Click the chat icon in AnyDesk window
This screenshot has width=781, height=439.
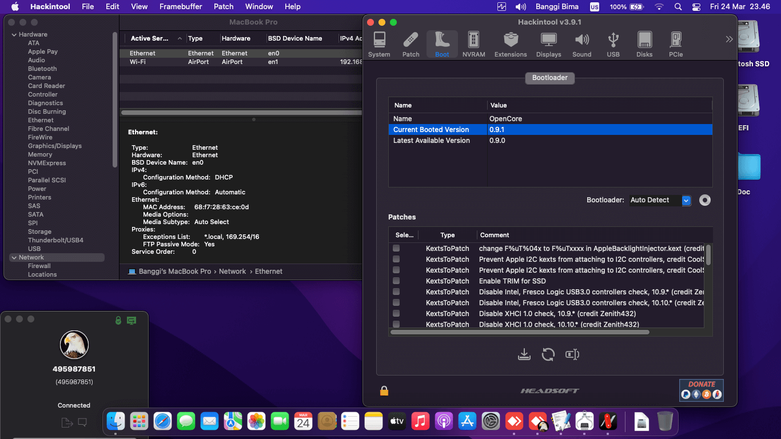pos(82,422)
